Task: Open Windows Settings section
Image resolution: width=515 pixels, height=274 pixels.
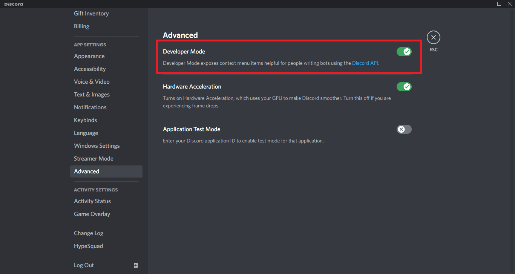Action: click(97, 146)
